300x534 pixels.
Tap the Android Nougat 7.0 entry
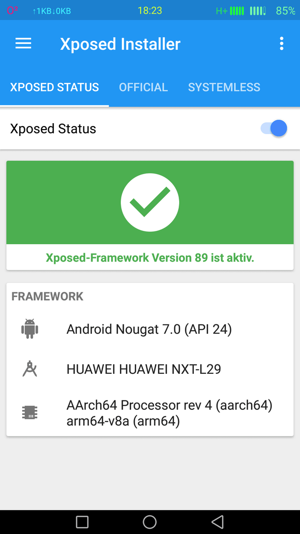(149, 329)
